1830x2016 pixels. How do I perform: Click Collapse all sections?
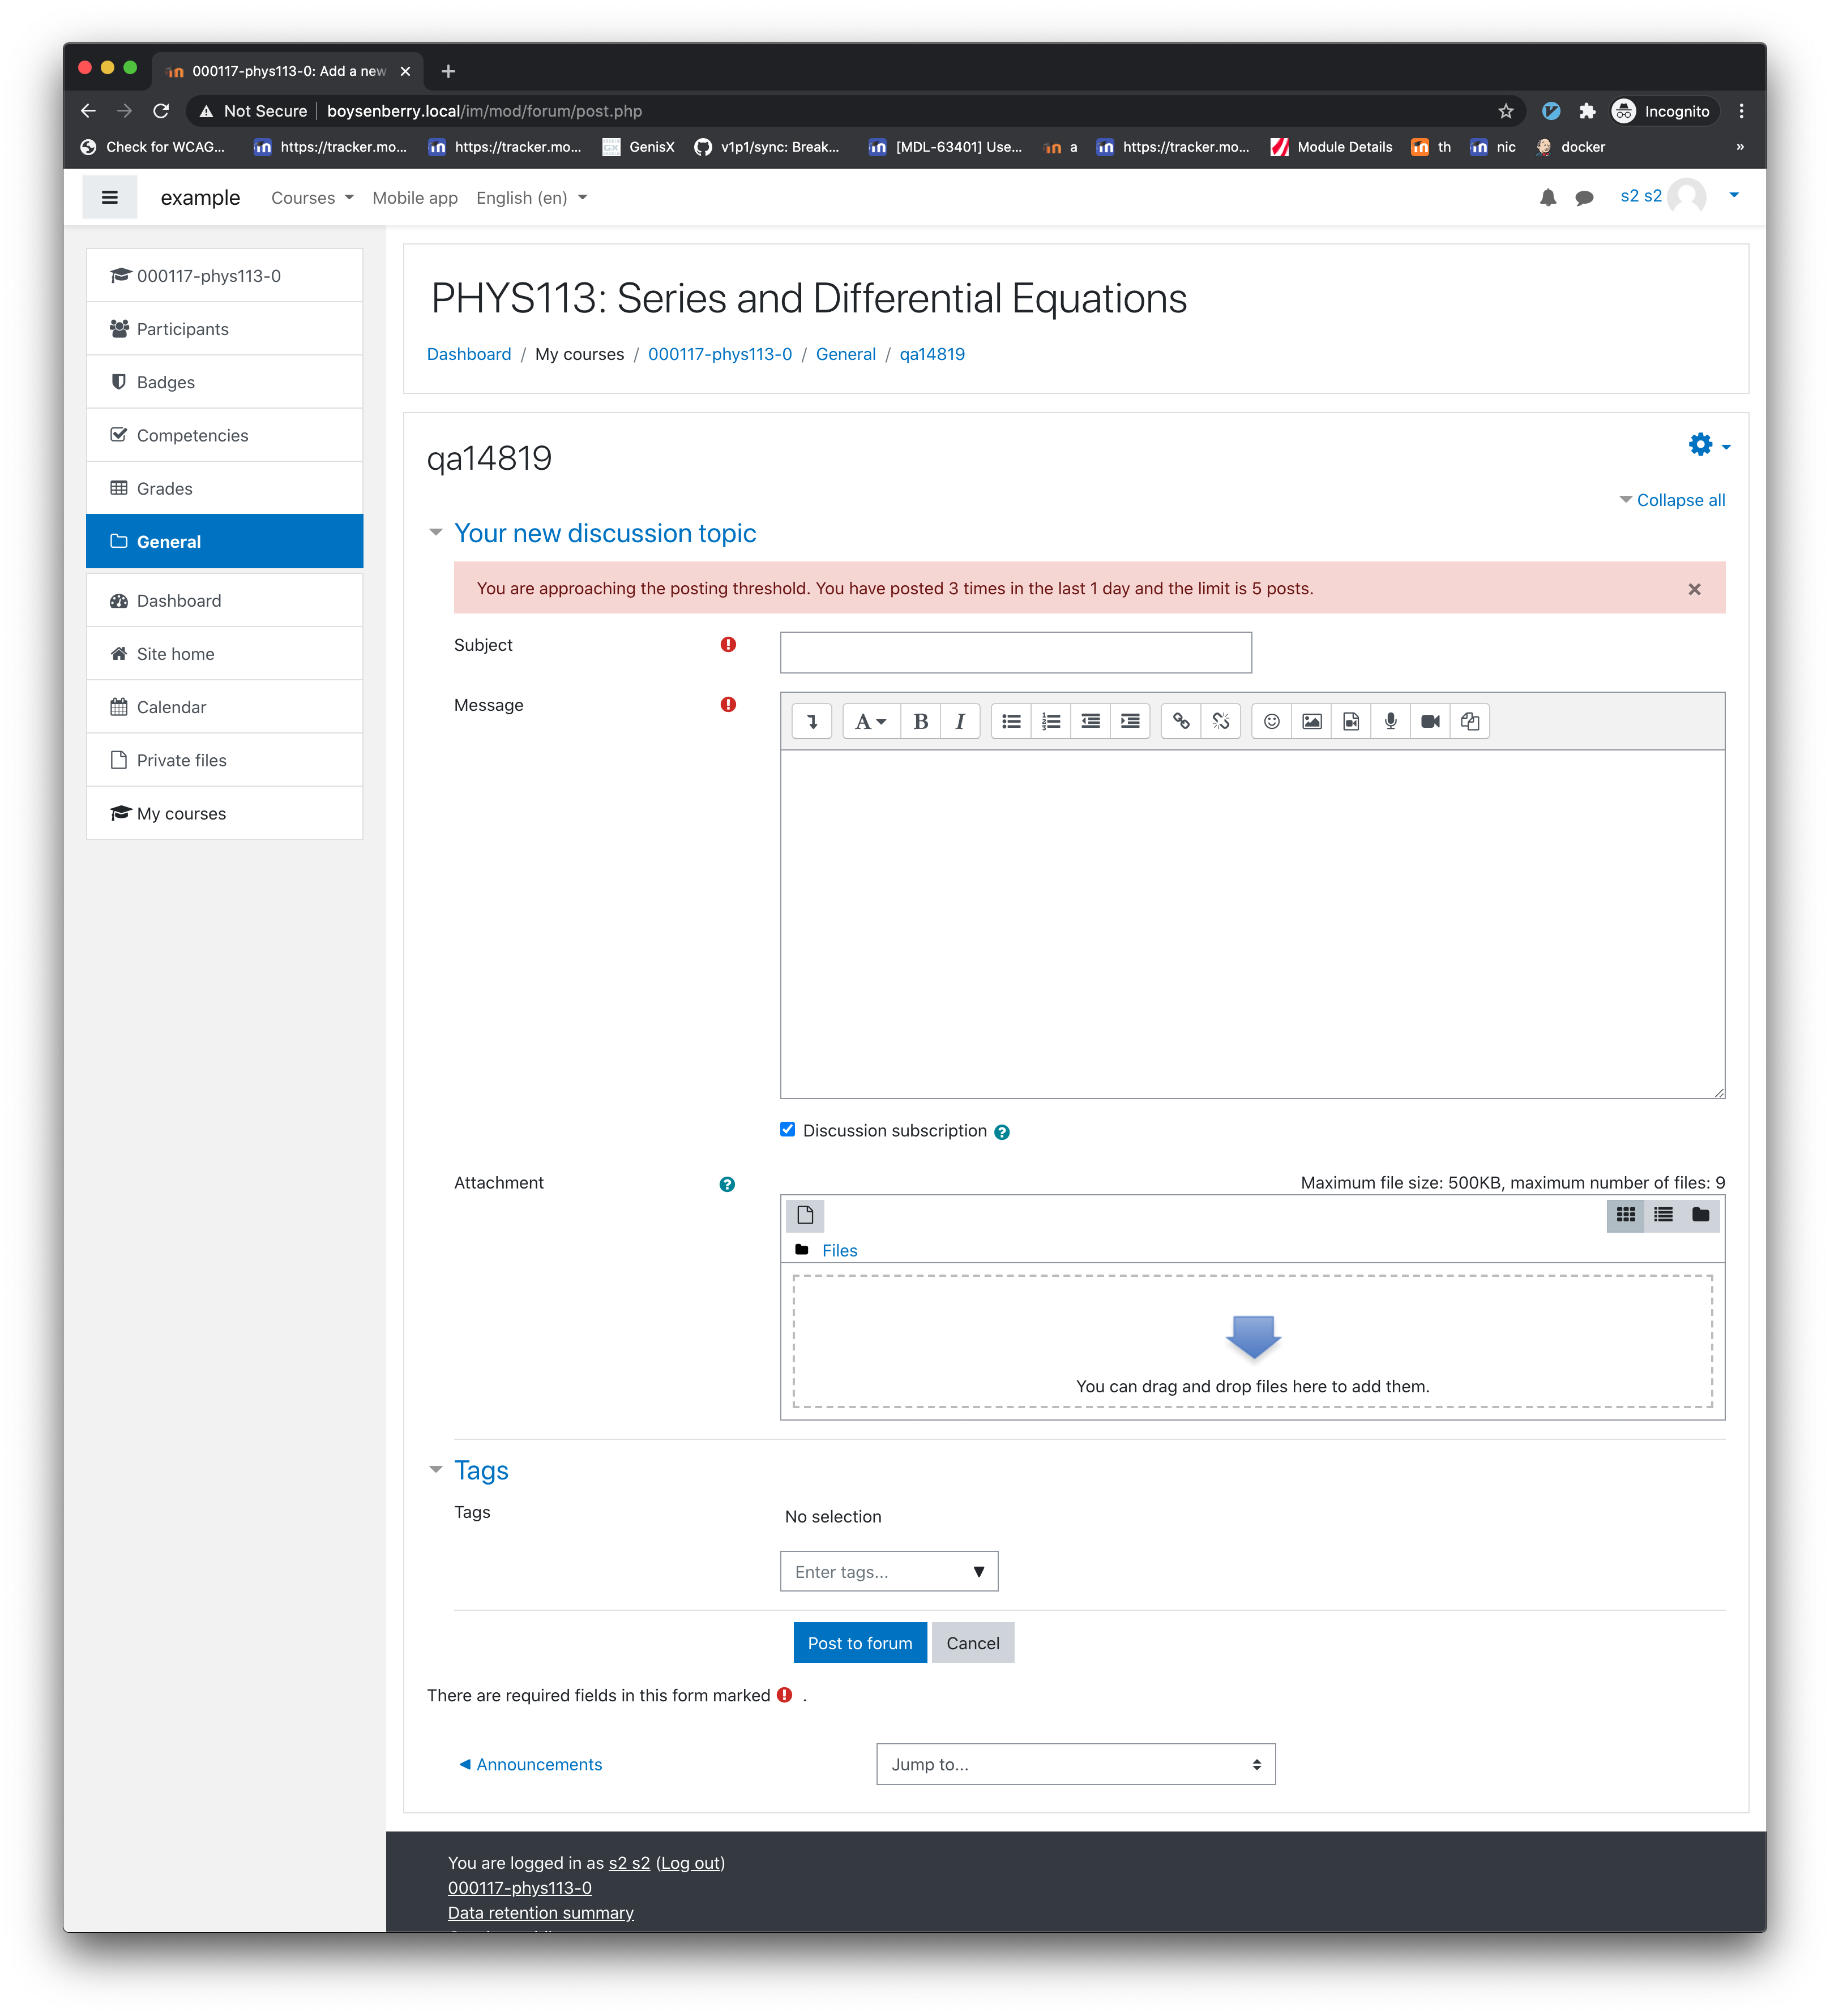[1681, 500]
